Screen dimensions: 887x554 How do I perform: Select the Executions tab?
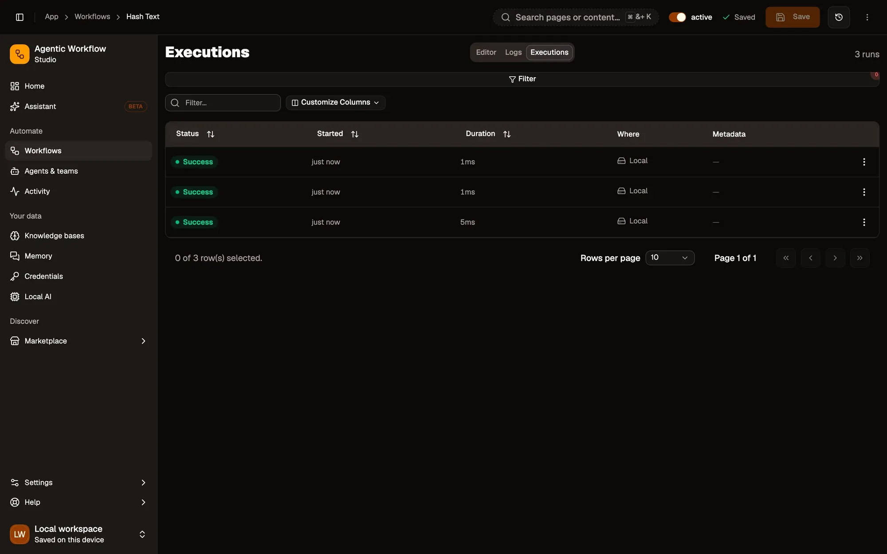coord(549,52)
